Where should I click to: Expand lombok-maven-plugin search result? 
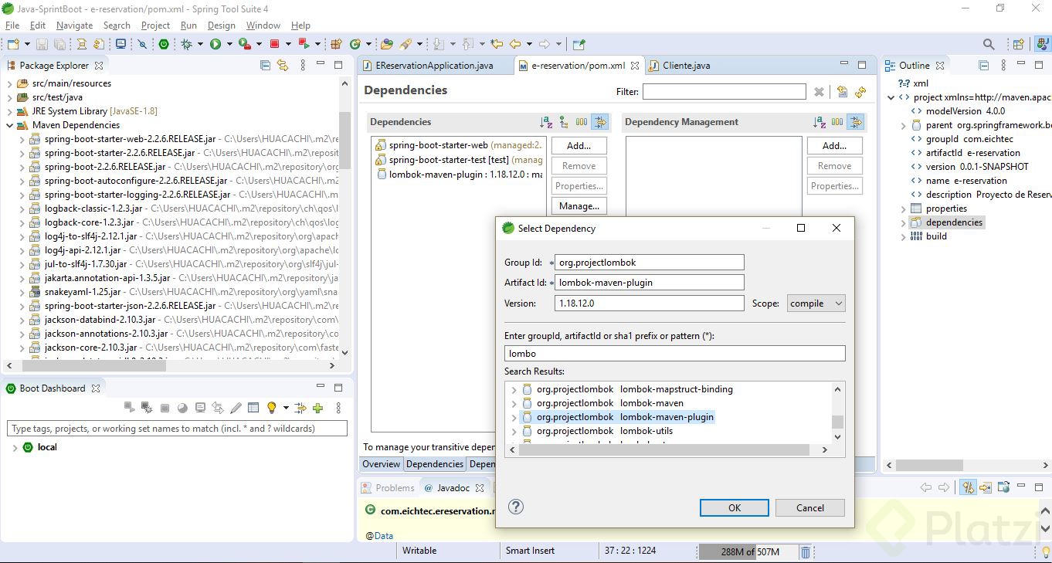pyautogui.click(x=514, y=417)
